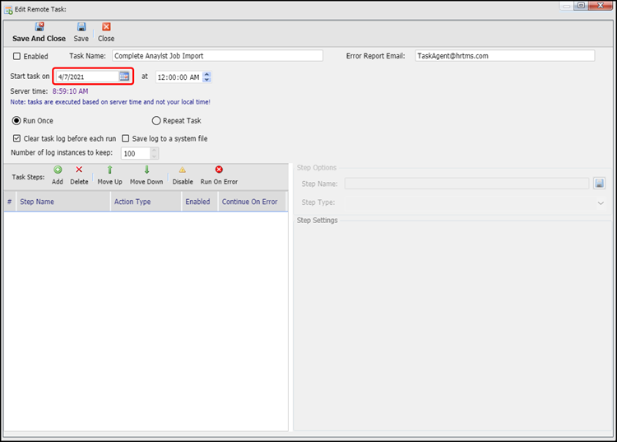Click the 12:00:00 AM time field

pyautogui.click(x=179, y=77)
